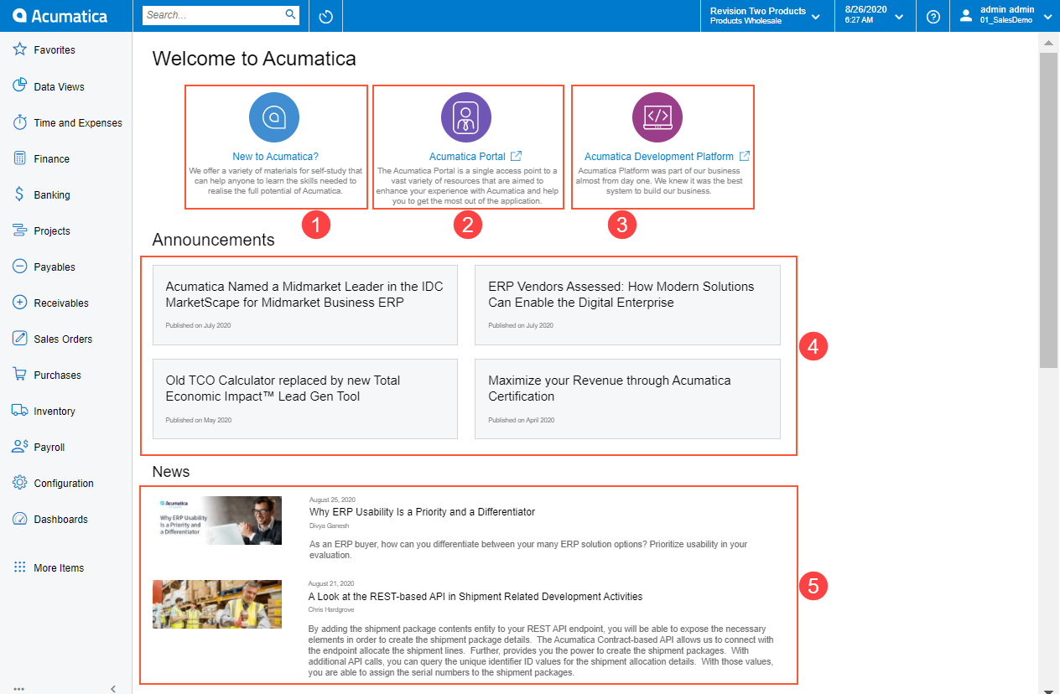Open REST-based API in Shipment article title
The height and width of the screenshot is (694, 1060).
(x=475, y=597)
